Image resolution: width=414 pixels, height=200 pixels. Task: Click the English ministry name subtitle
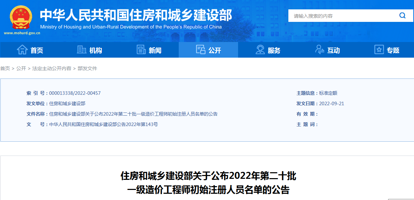tap(131, 27)
